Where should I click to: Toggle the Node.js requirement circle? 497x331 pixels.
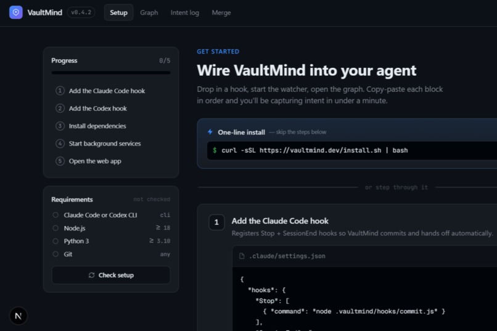coord(55,228)
